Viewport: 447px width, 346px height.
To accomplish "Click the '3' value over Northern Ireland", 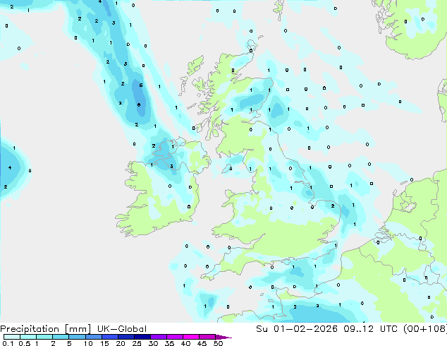I will point(171,166).
